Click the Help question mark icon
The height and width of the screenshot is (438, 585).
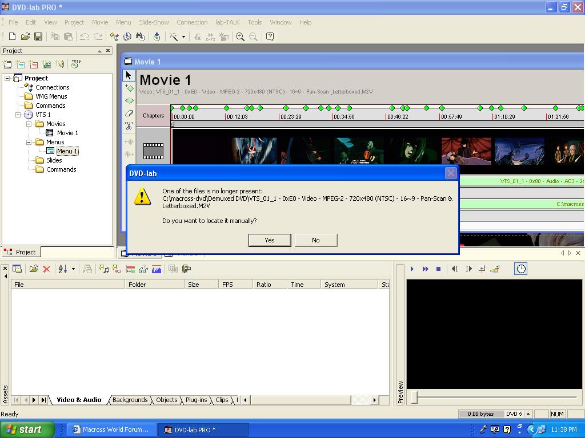(x=270, y=36)
